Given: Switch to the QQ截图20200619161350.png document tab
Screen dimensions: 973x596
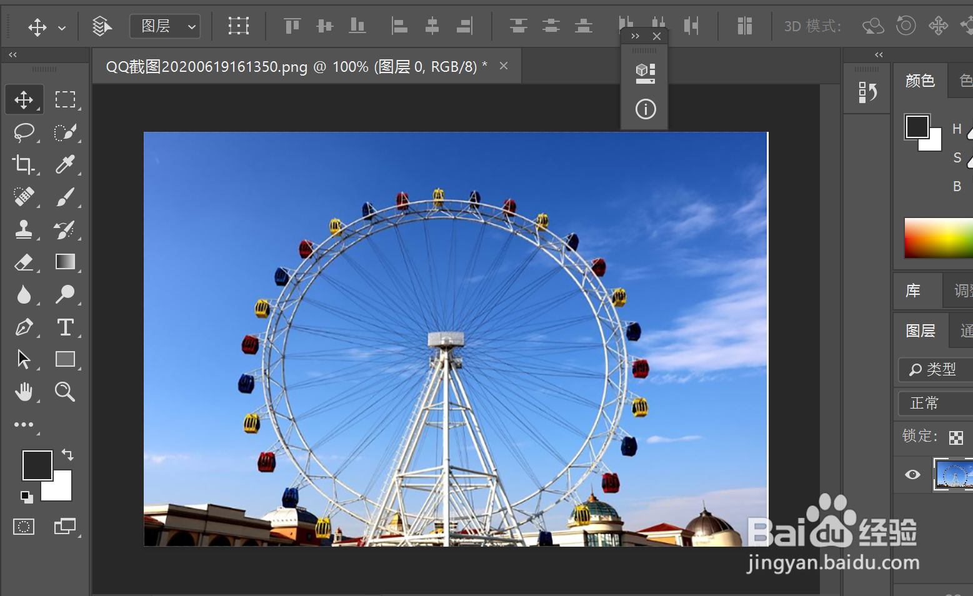Looking at the screenshot, I should [x=296, y=67].
